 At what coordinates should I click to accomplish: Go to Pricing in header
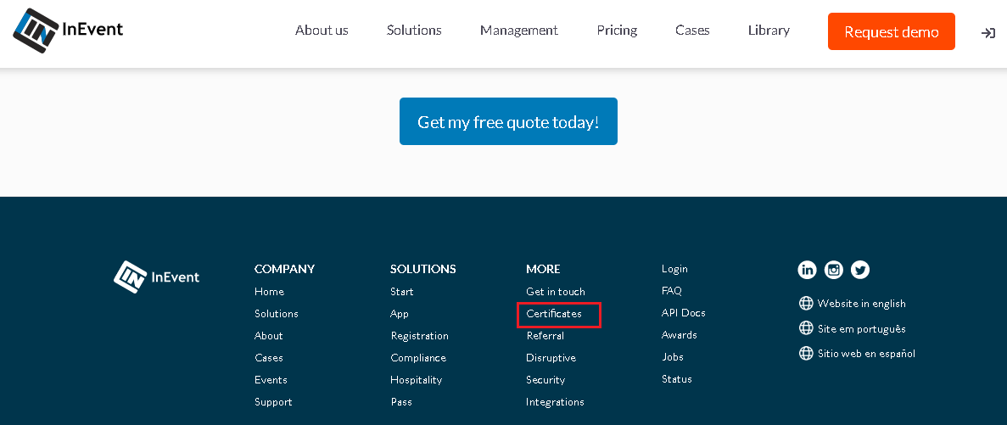pyautogui.click(x=617, y=31)
